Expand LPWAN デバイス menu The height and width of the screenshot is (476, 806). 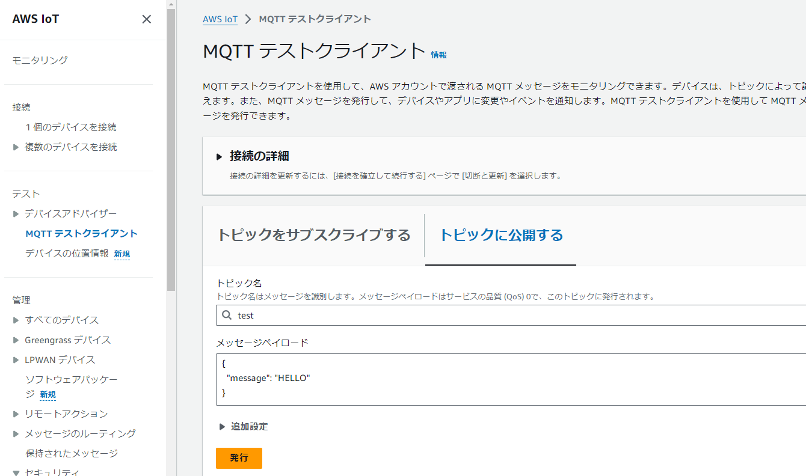pos(16,360)
